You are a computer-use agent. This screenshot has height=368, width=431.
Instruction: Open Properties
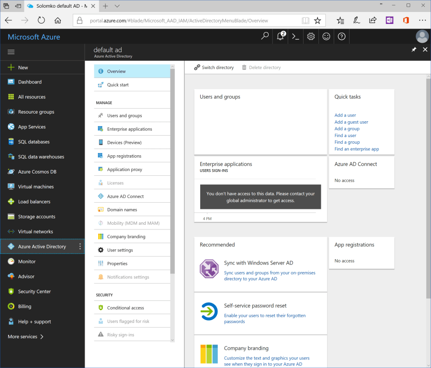(x=132, y=264)
